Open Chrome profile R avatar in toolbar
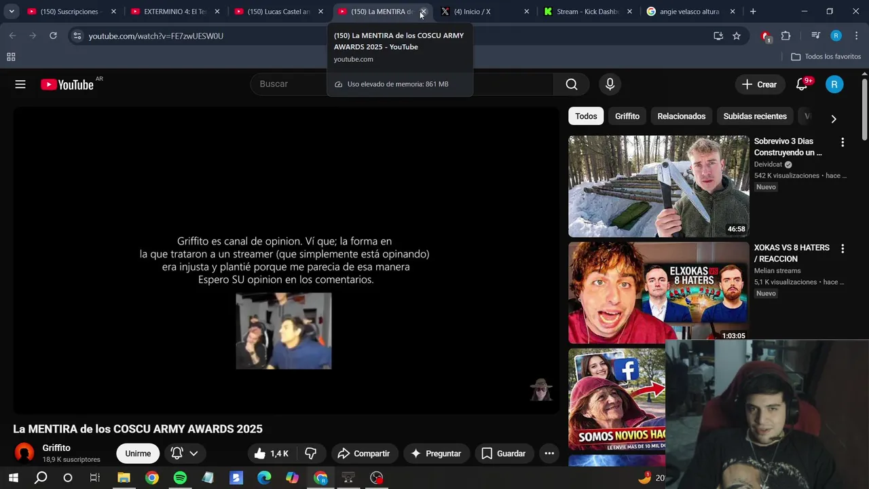The image size is (869, 489). tap(836, 36)
